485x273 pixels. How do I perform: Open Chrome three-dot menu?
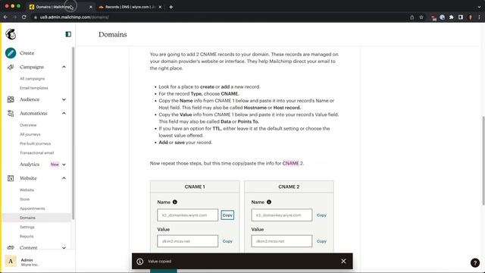click(x=479, y=17)
